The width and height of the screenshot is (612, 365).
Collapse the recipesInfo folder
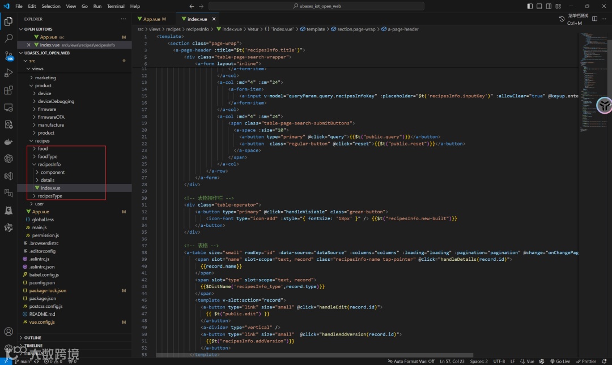tap(49, 165)
